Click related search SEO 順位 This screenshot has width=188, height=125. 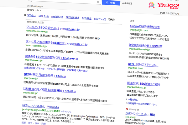pyautogui.click(x=87, y=18)
